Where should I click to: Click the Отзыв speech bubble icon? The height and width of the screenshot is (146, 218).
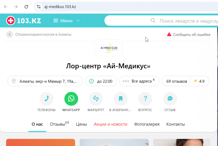point(170,99)
